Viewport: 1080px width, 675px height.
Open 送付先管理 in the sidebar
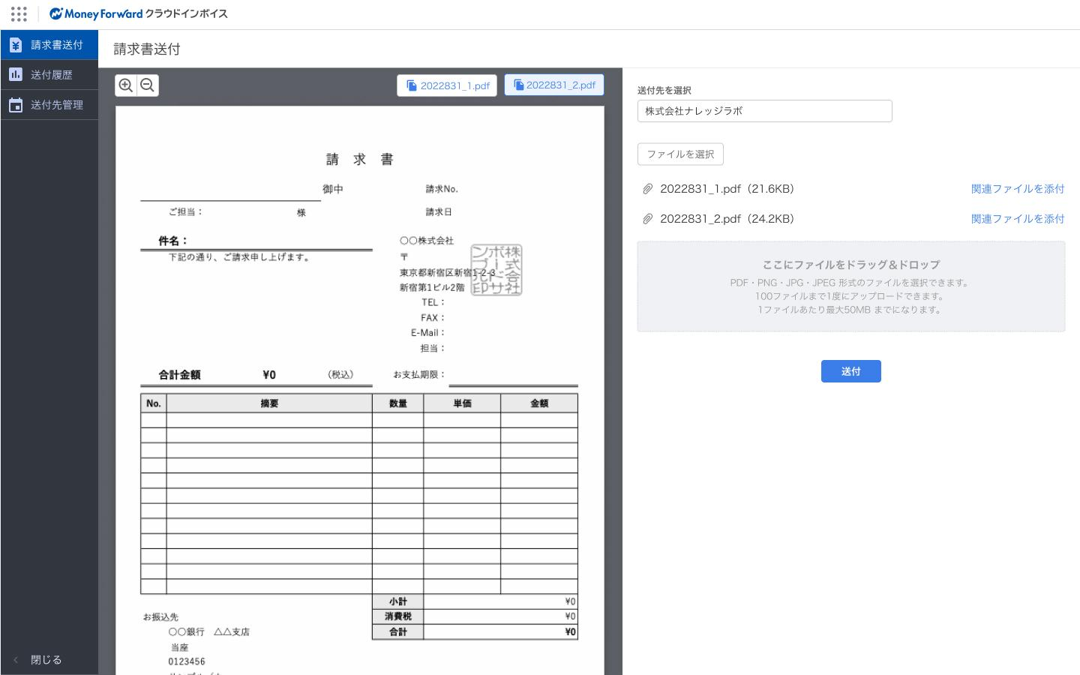pyautogui.click(x=49, y=105)
